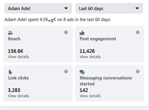Viewport: 149px width, 110px height.
Task: Click the arrow beside Adam Adel
Action: coord(66,8)
